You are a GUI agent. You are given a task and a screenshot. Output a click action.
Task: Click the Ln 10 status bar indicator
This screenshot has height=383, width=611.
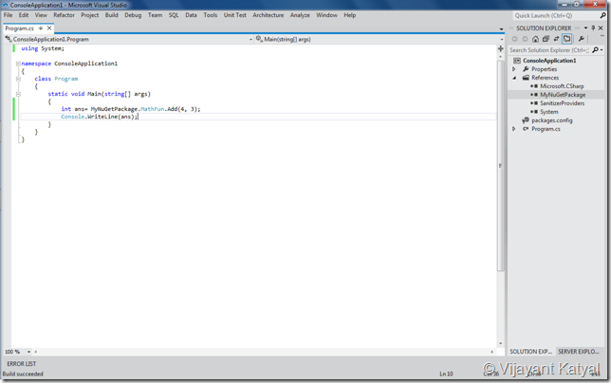pyautogui.click(x=446, y=374)
